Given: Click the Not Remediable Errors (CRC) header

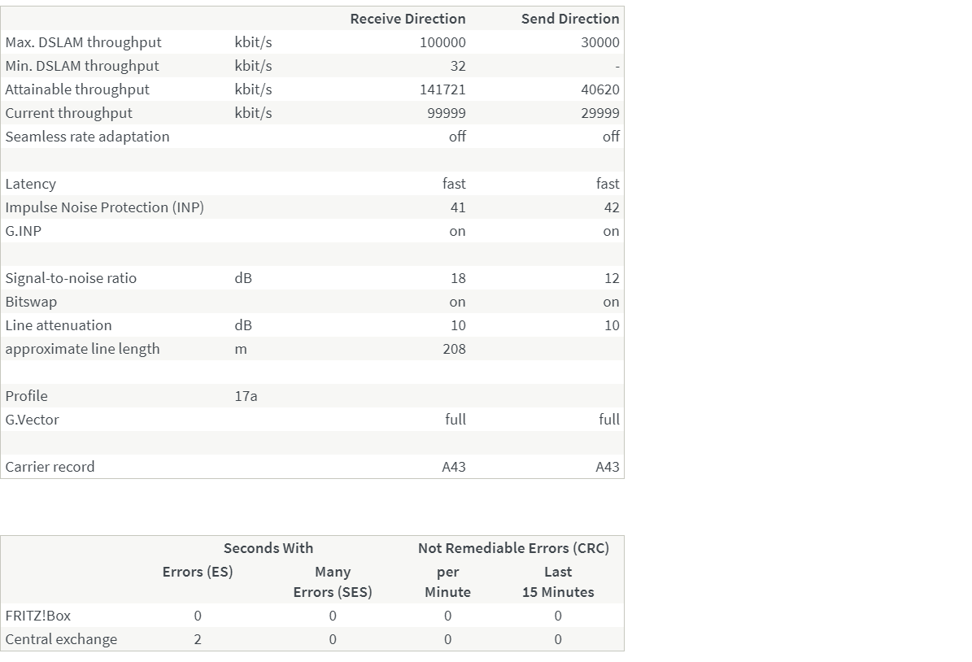Looking at the screenshot, I should click(x=513, y=548).
